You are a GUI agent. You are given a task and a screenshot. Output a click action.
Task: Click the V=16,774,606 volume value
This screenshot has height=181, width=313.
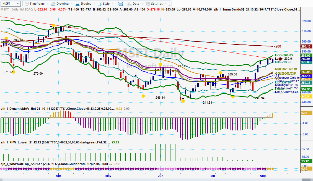[202, 9]
